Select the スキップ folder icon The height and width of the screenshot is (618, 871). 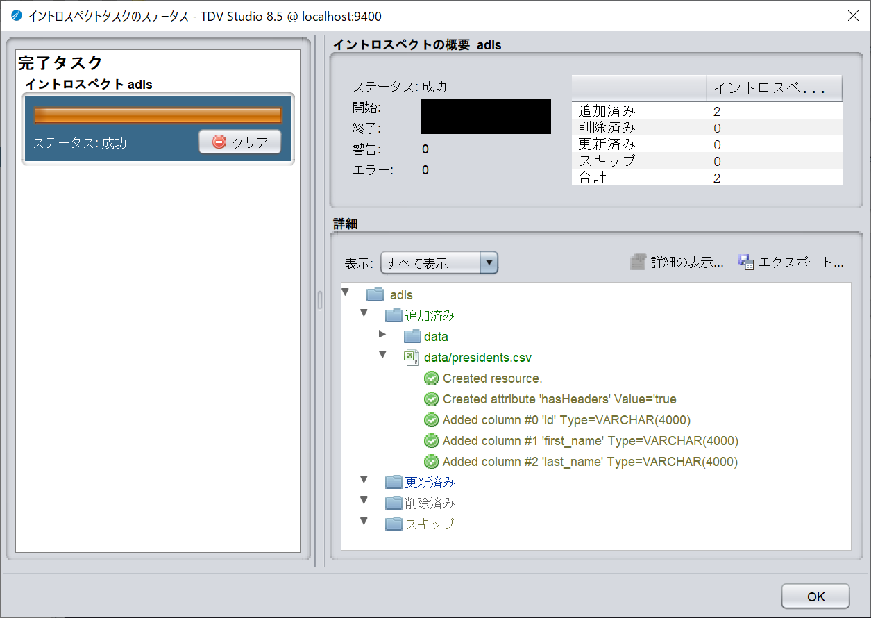pyautogui.click(x=394, y=524)
